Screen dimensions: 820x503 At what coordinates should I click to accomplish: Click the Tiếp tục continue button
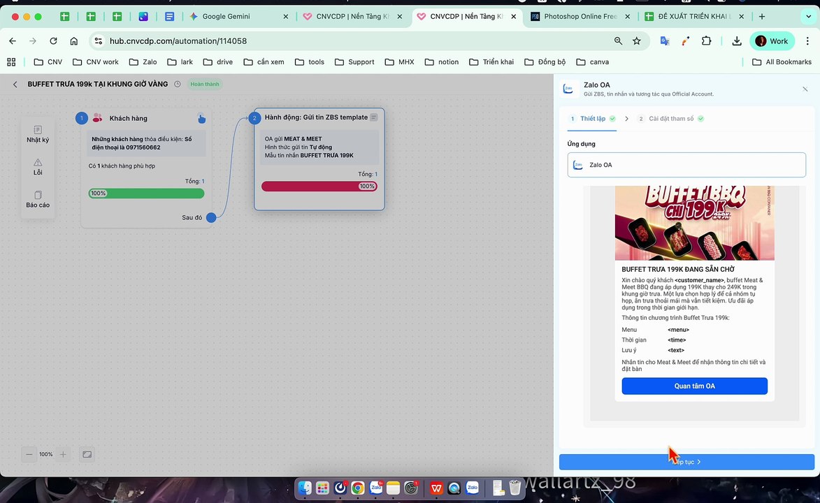[686, 462]
